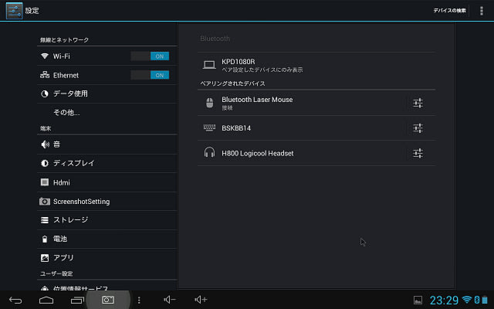Tap the back arrow navigation icon
Screen dimensions: 494x309
[x=15, y=300]
